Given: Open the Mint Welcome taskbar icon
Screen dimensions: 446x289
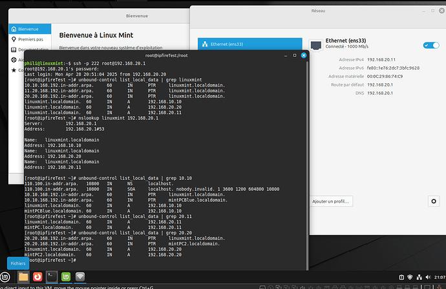Looking at the screenshot, I should click(66, 277).
